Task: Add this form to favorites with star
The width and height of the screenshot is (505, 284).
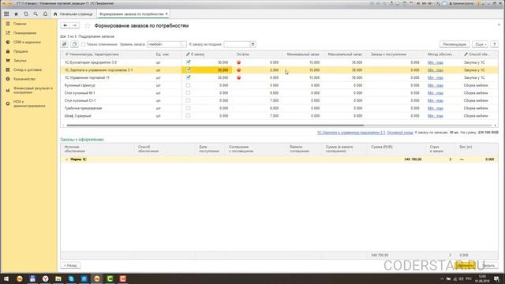Action: click(88, 25)
